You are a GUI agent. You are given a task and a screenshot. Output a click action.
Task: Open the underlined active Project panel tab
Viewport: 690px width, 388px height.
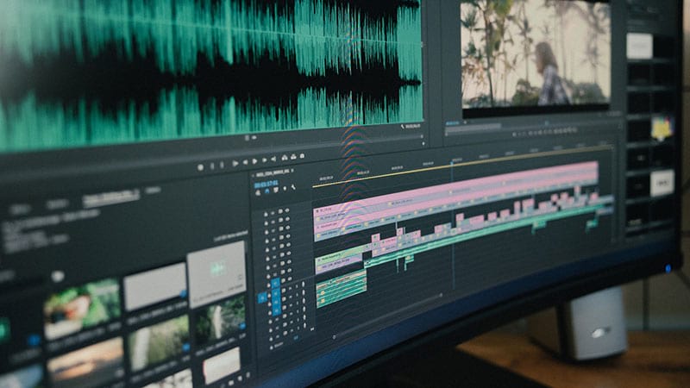click(x=111, y=198)
